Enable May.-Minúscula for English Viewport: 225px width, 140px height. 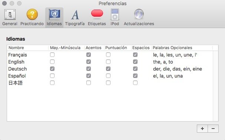point(52,62)
